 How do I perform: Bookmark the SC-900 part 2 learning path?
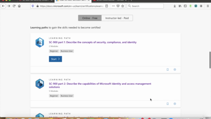click(x=167, y=104)
